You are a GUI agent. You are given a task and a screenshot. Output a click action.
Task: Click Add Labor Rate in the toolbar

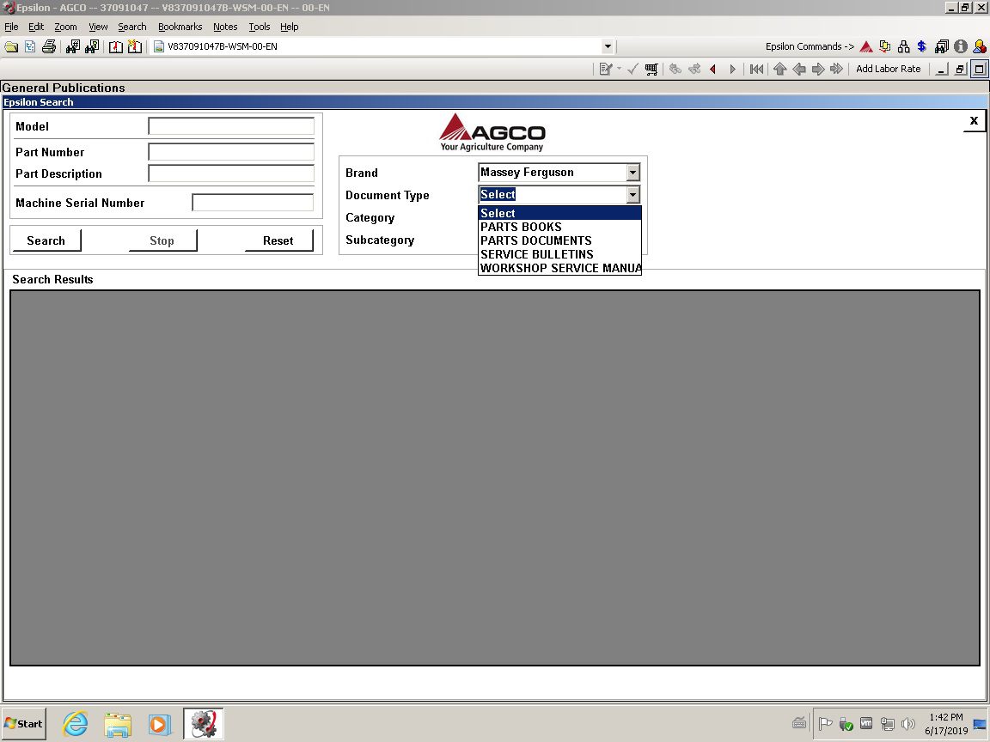tap(888, 69)
